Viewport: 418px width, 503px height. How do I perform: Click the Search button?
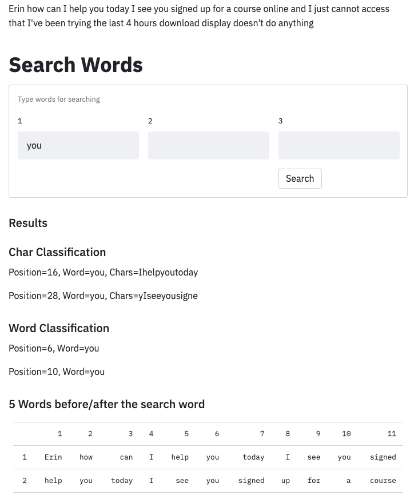click(300, 178)
